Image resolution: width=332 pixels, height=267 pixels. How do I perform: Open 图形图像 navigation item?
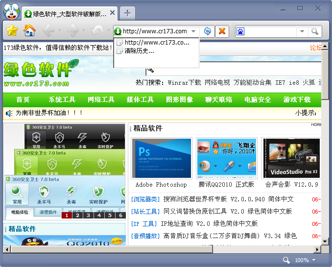(179, 99)
